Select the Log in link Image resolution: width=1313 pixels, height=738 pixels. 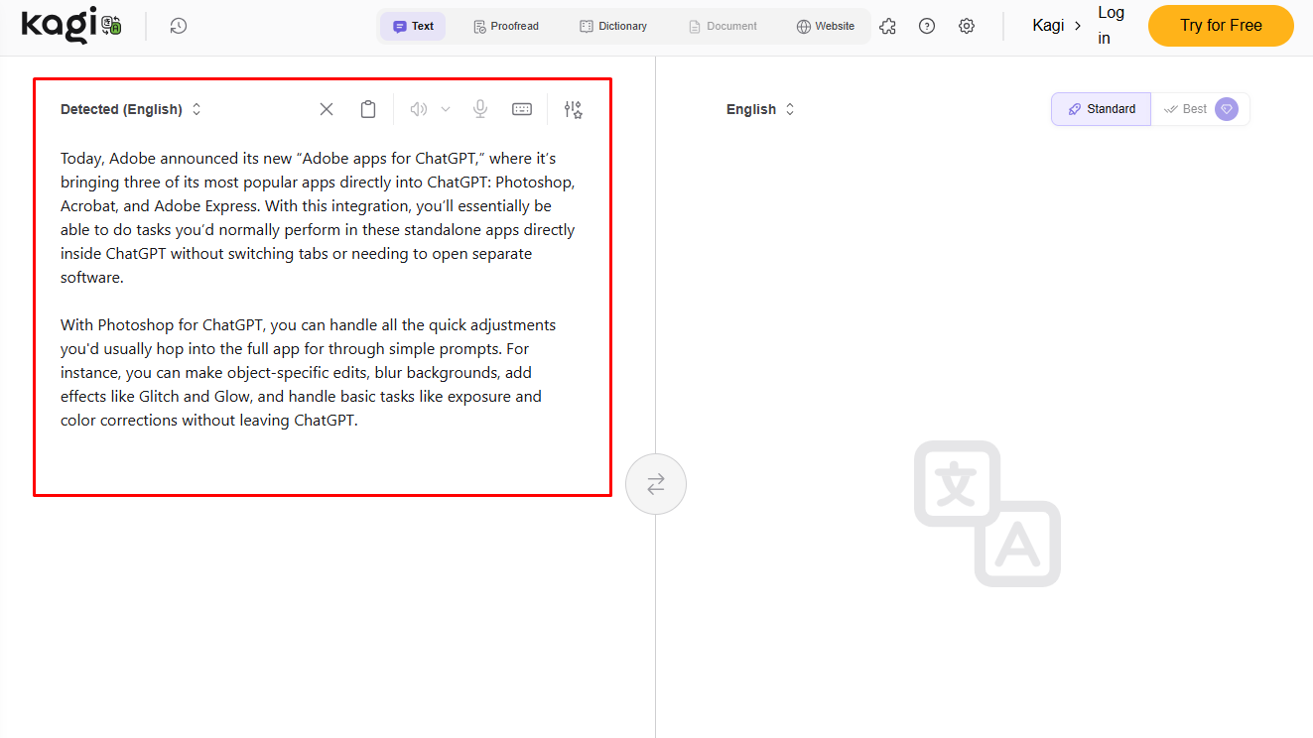[1111, 24]
